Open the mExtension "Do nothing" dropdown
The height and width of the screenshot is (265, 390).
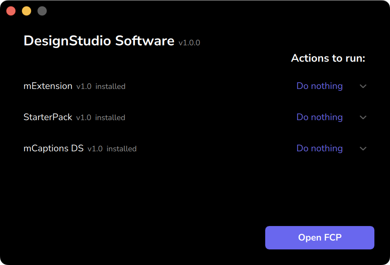click(319, 86)
